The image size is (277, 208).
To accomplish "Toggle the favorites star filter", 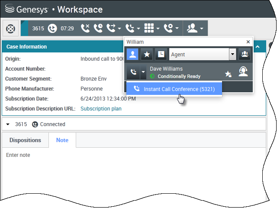I will click(x=147, y=54).
